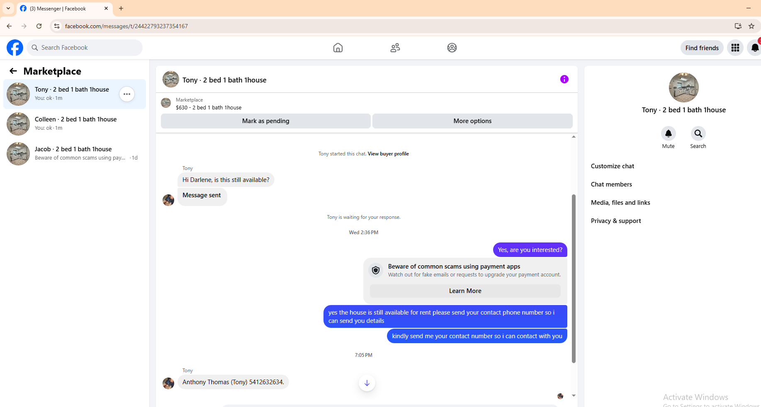Open the Groups icon in top navigation
Image resolution: width=761 pixels, height=407 pixels.
[x=452, y=48]
